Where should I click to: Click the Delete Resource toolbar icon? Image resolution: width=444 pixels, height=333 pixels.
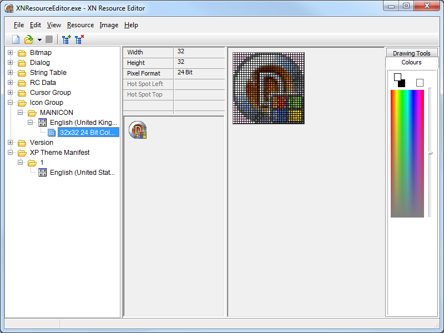pos(79,39)
